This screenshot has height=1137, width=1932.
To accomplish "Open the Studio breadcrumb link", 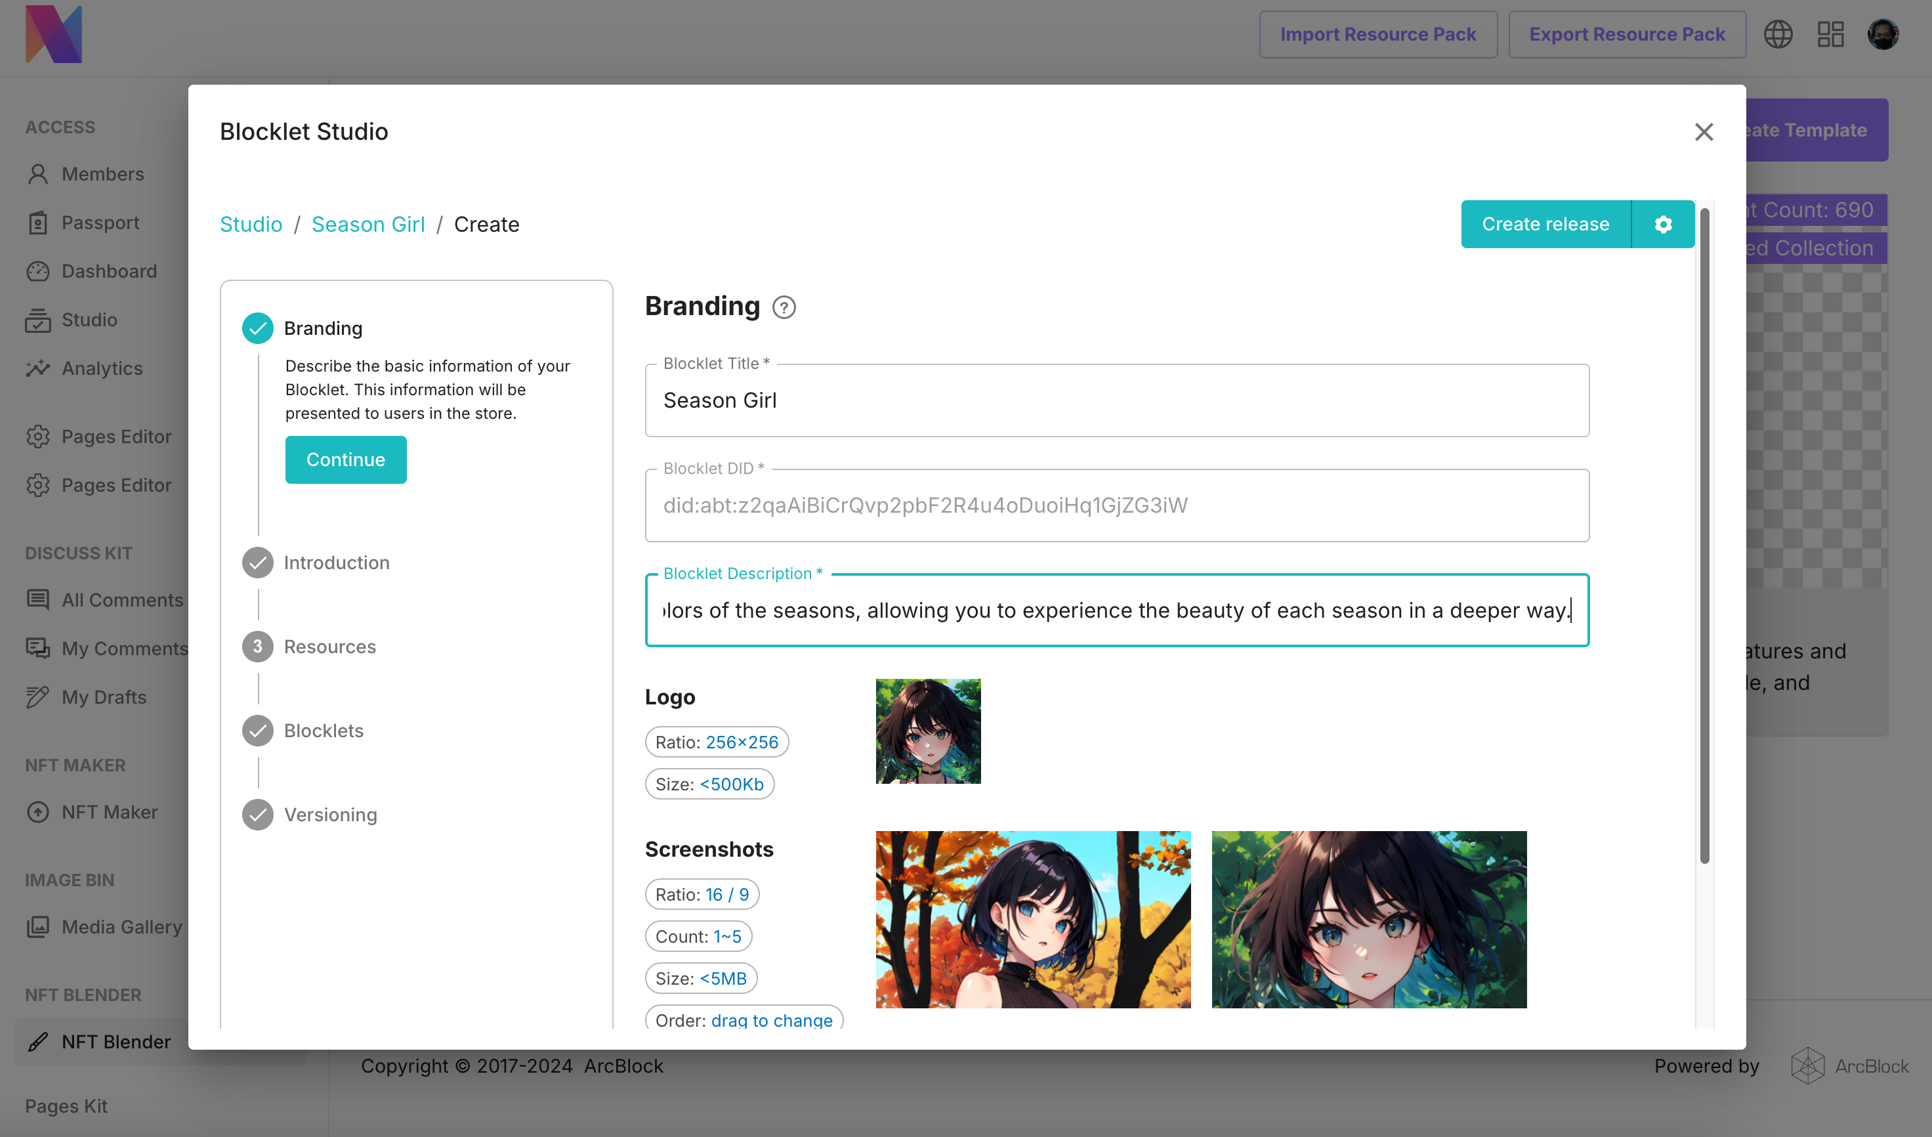I will (x=251, y=225).
